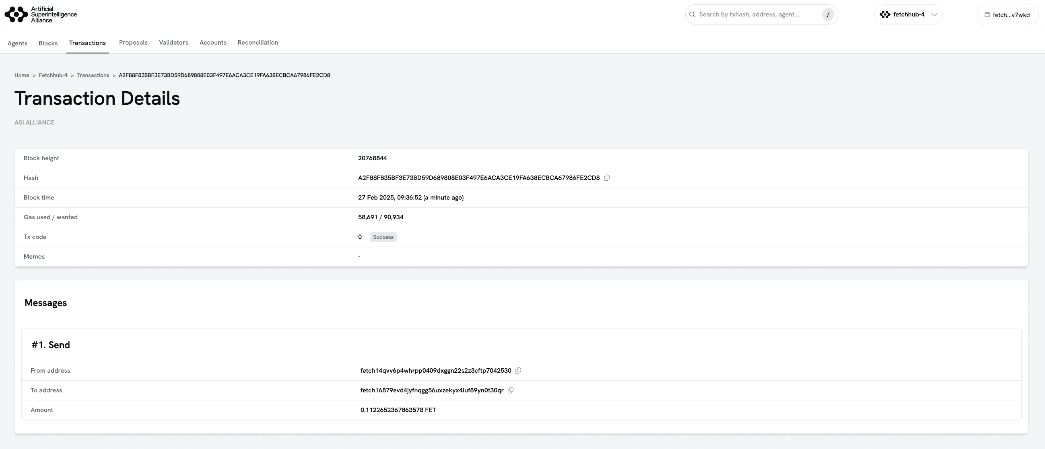Copy the From address

coord(518,370)
